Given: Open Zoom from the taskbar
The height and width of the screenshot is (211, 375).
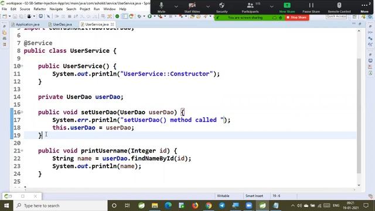Looking at the screenshot, I should coord(248,206).
